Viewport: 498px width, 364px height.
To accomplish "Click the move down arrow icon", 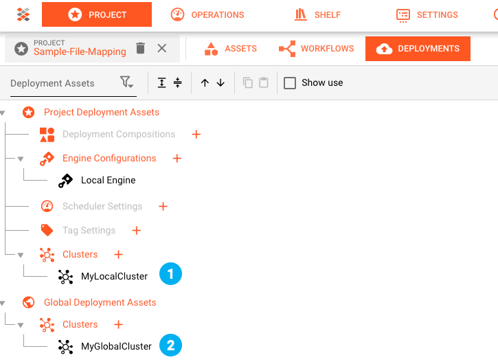I will click(x=220, y=82).
